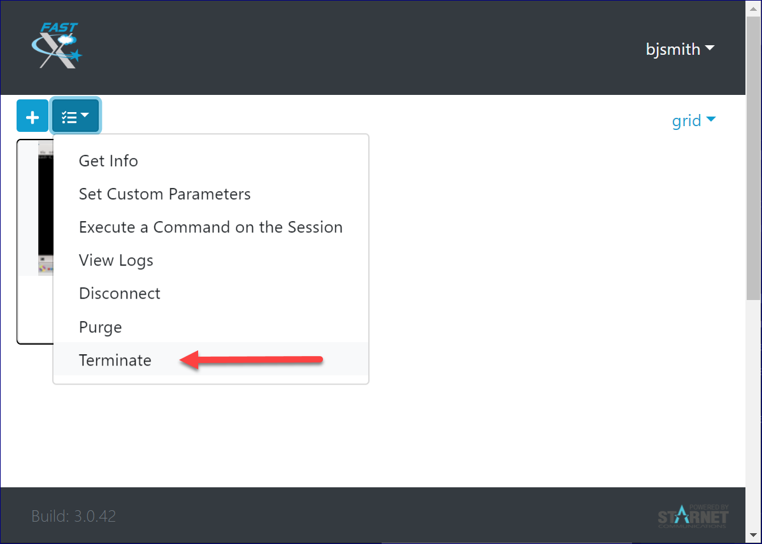Click the FastX logo in header
Viewport: 762px width, 544px height.
[x=56, y=46]
